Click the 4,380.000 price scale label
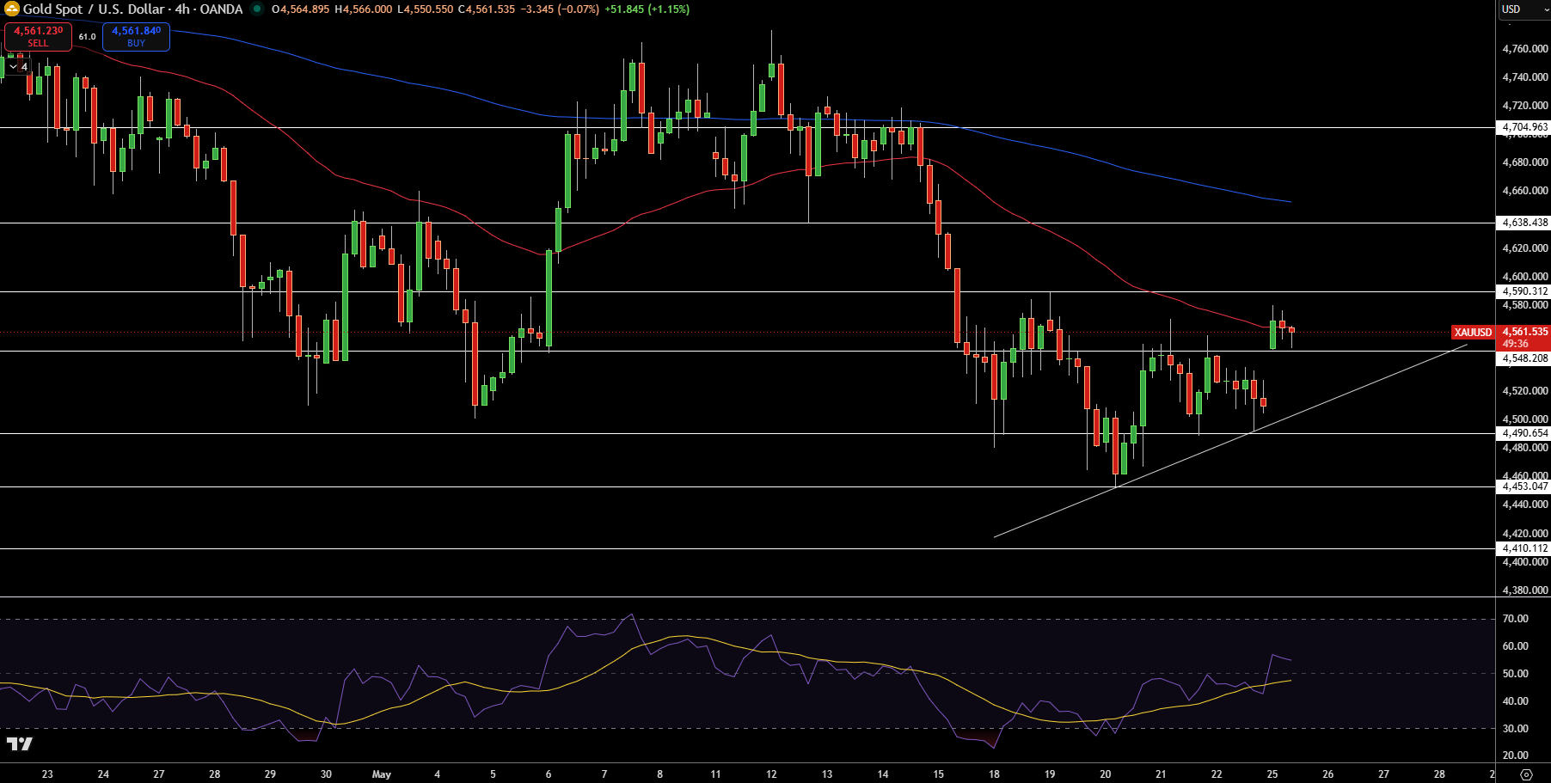Image resolution: width=1551 pixels, height=783 pixels. point(1524,590)
